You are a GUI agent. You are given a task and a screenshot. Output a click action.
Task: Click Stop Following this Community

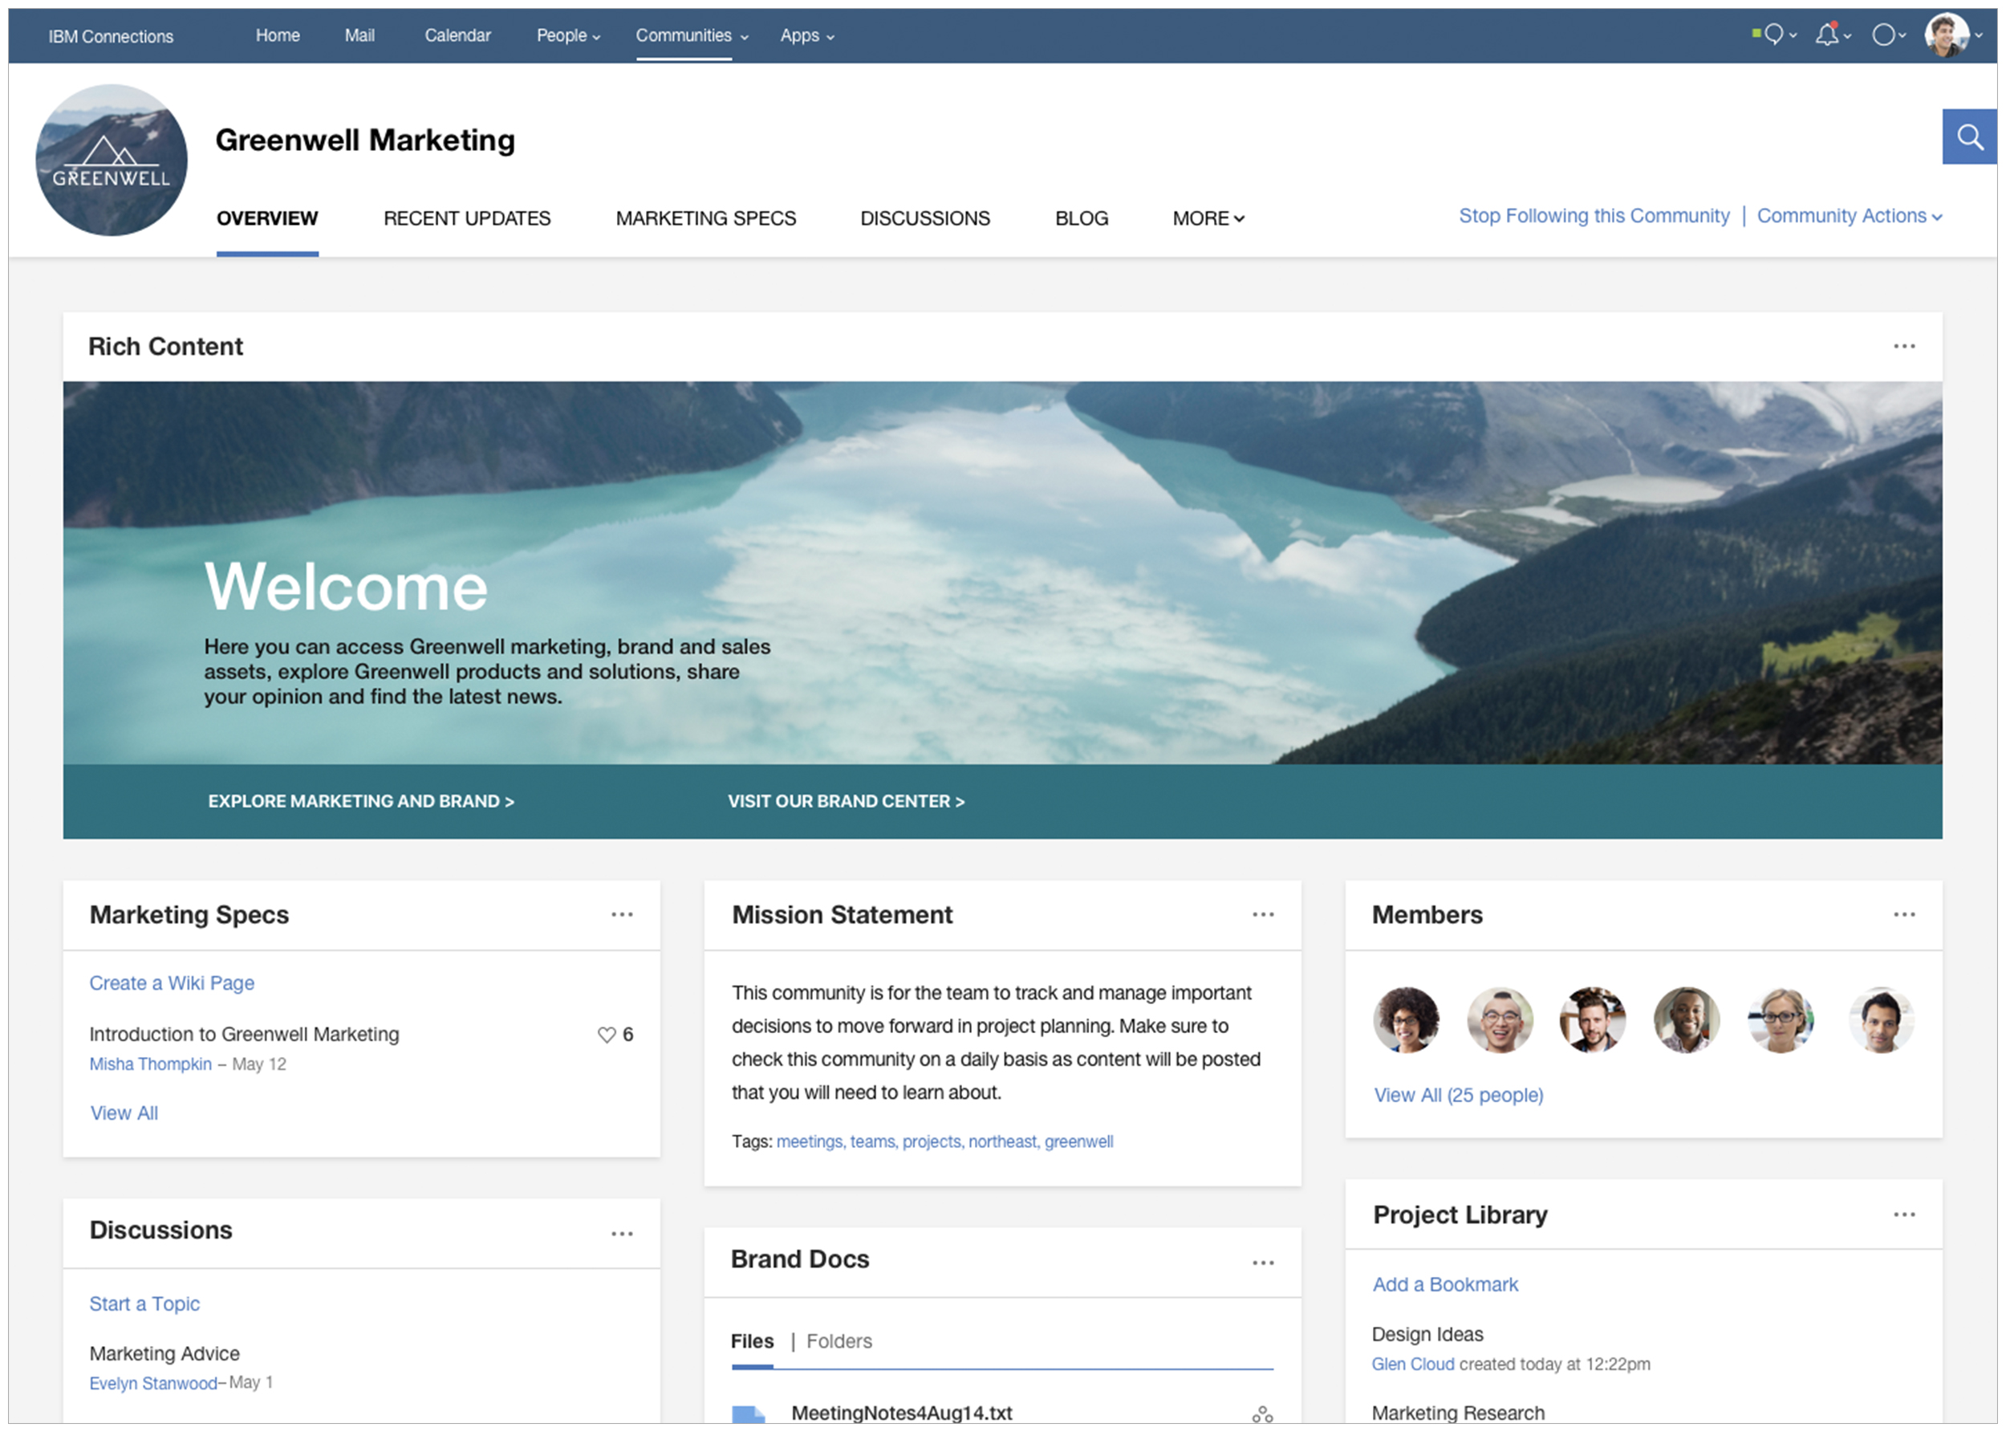pyautogui.click(x=1594, y=216)
